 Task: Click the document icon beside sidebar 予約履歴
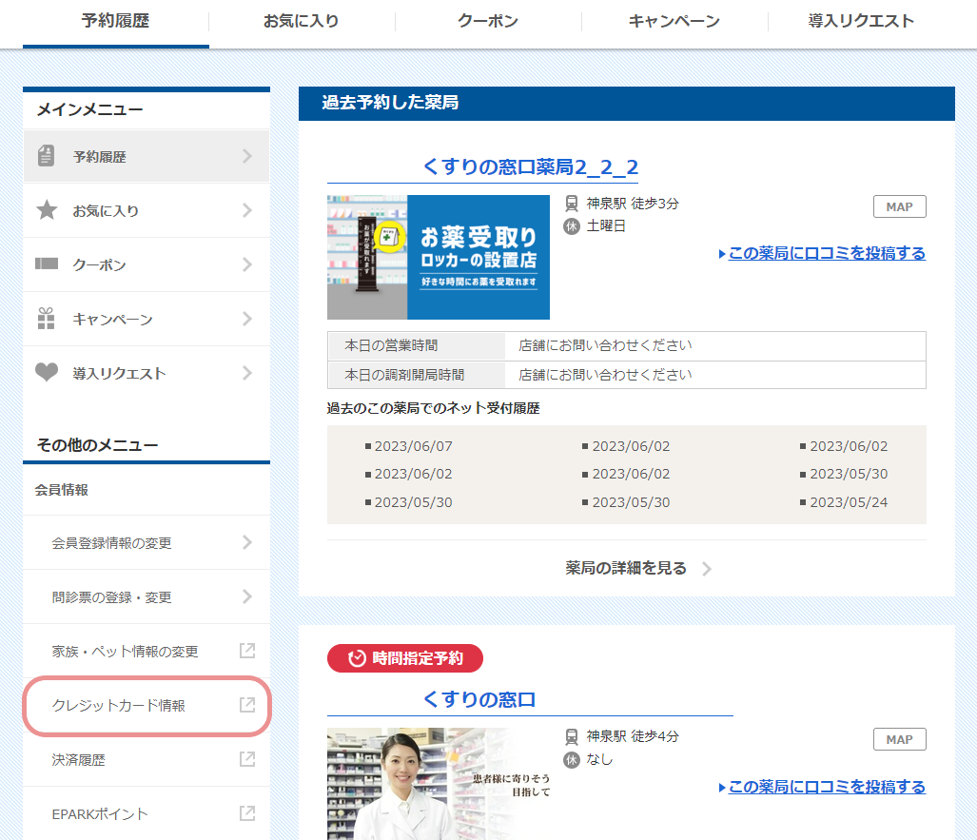46,156
